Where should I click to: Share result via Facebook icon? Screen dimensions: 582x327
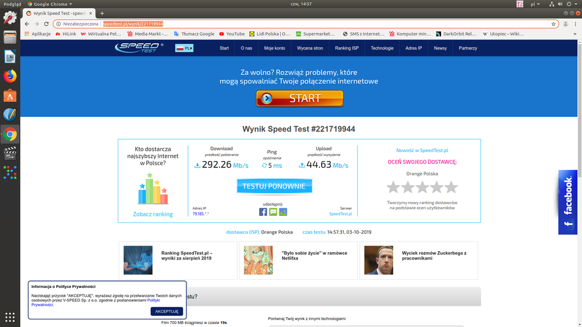(263, 212)
